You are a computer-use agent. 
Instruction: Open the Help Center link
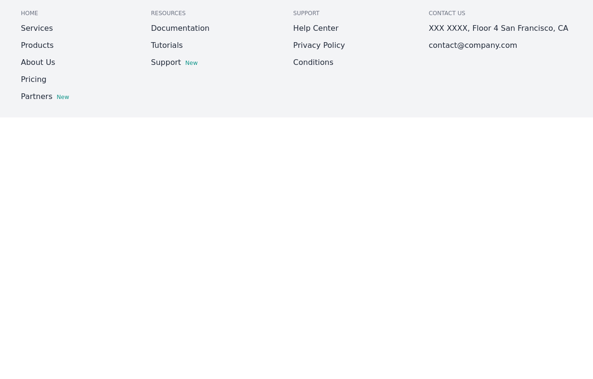click(315, 28)
